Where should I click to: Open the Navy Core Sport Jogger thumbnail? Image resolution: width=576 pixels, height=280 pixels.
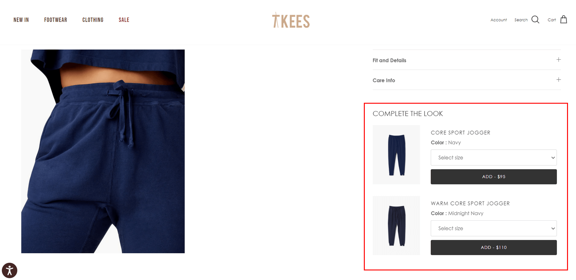click(396, 155)
